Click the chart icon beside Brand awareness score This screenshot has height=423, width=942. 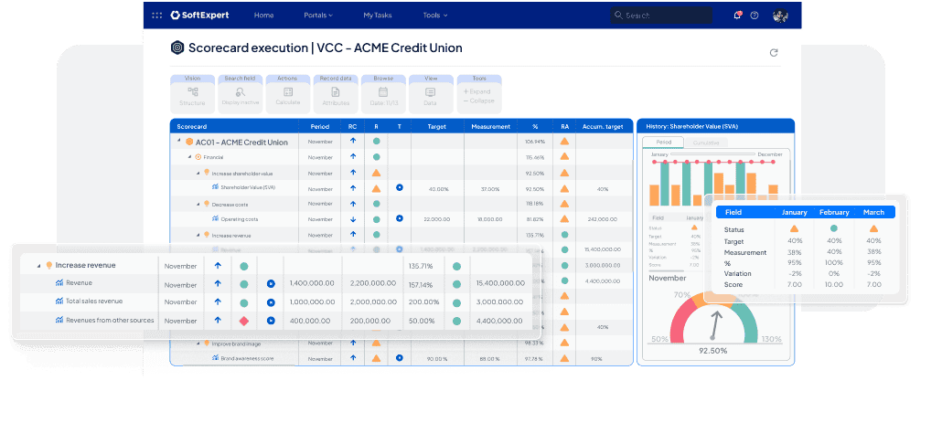tap(215, 357)
